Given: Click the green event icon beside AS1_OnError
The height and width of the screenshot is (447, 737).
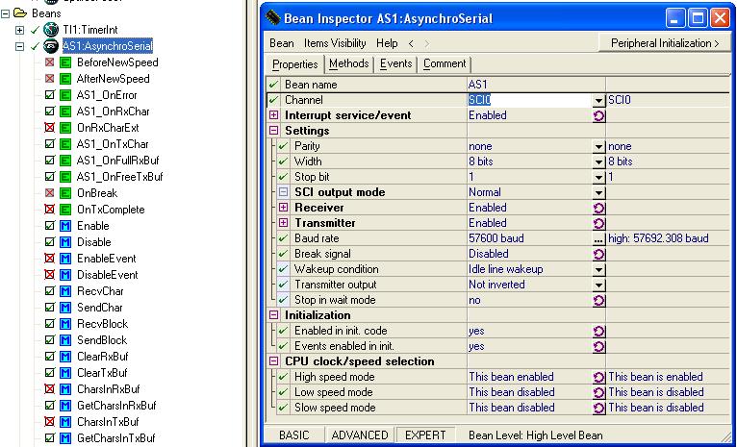Looking at the screenshot, I should (65, 95).
